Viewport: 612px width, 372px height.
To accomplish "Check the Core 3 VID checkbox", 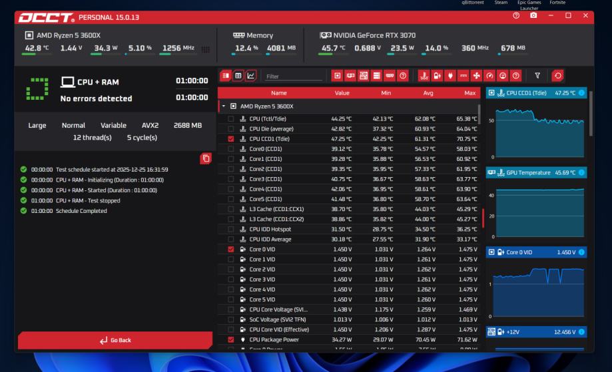I will tap(230, 279).
